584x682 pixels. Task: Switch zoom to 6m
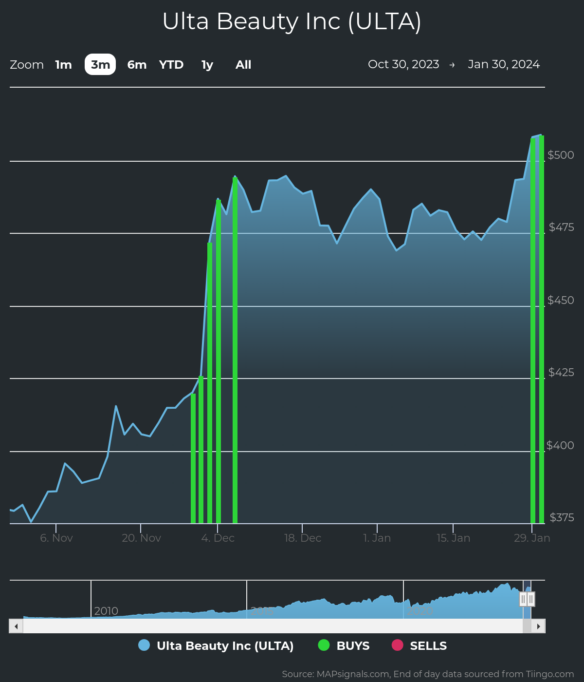click(137, 65)
